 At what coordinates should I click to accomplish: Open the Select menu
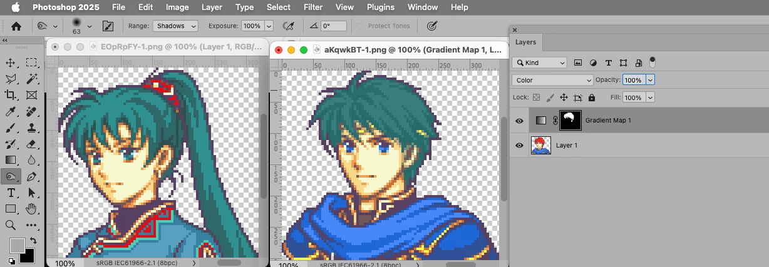tap(278, 7)
